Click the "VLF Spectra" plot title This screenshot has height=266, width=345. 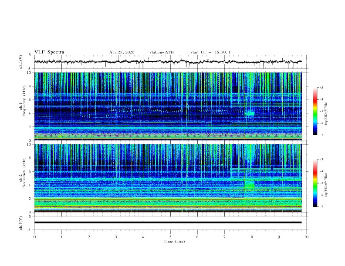coord(49,52)
